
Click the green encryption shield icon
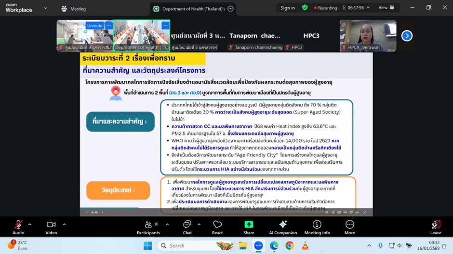305,8
